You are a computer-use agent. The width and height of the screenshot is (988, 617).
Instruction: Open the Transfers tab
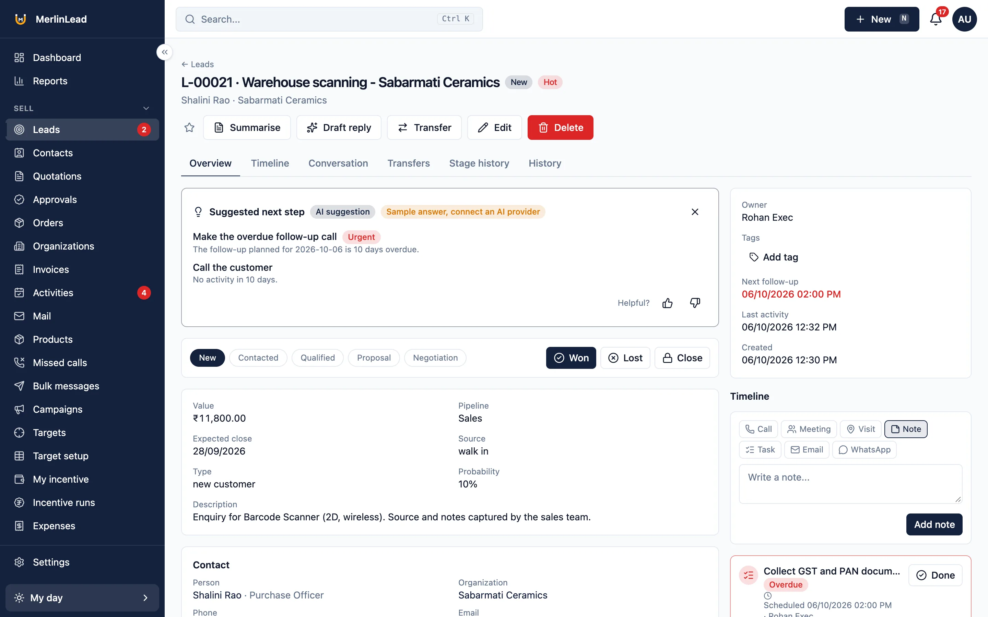pos(408,163)
